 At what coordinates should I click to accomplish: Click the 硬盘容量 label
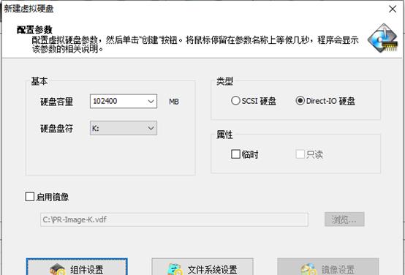click(56, 102)
